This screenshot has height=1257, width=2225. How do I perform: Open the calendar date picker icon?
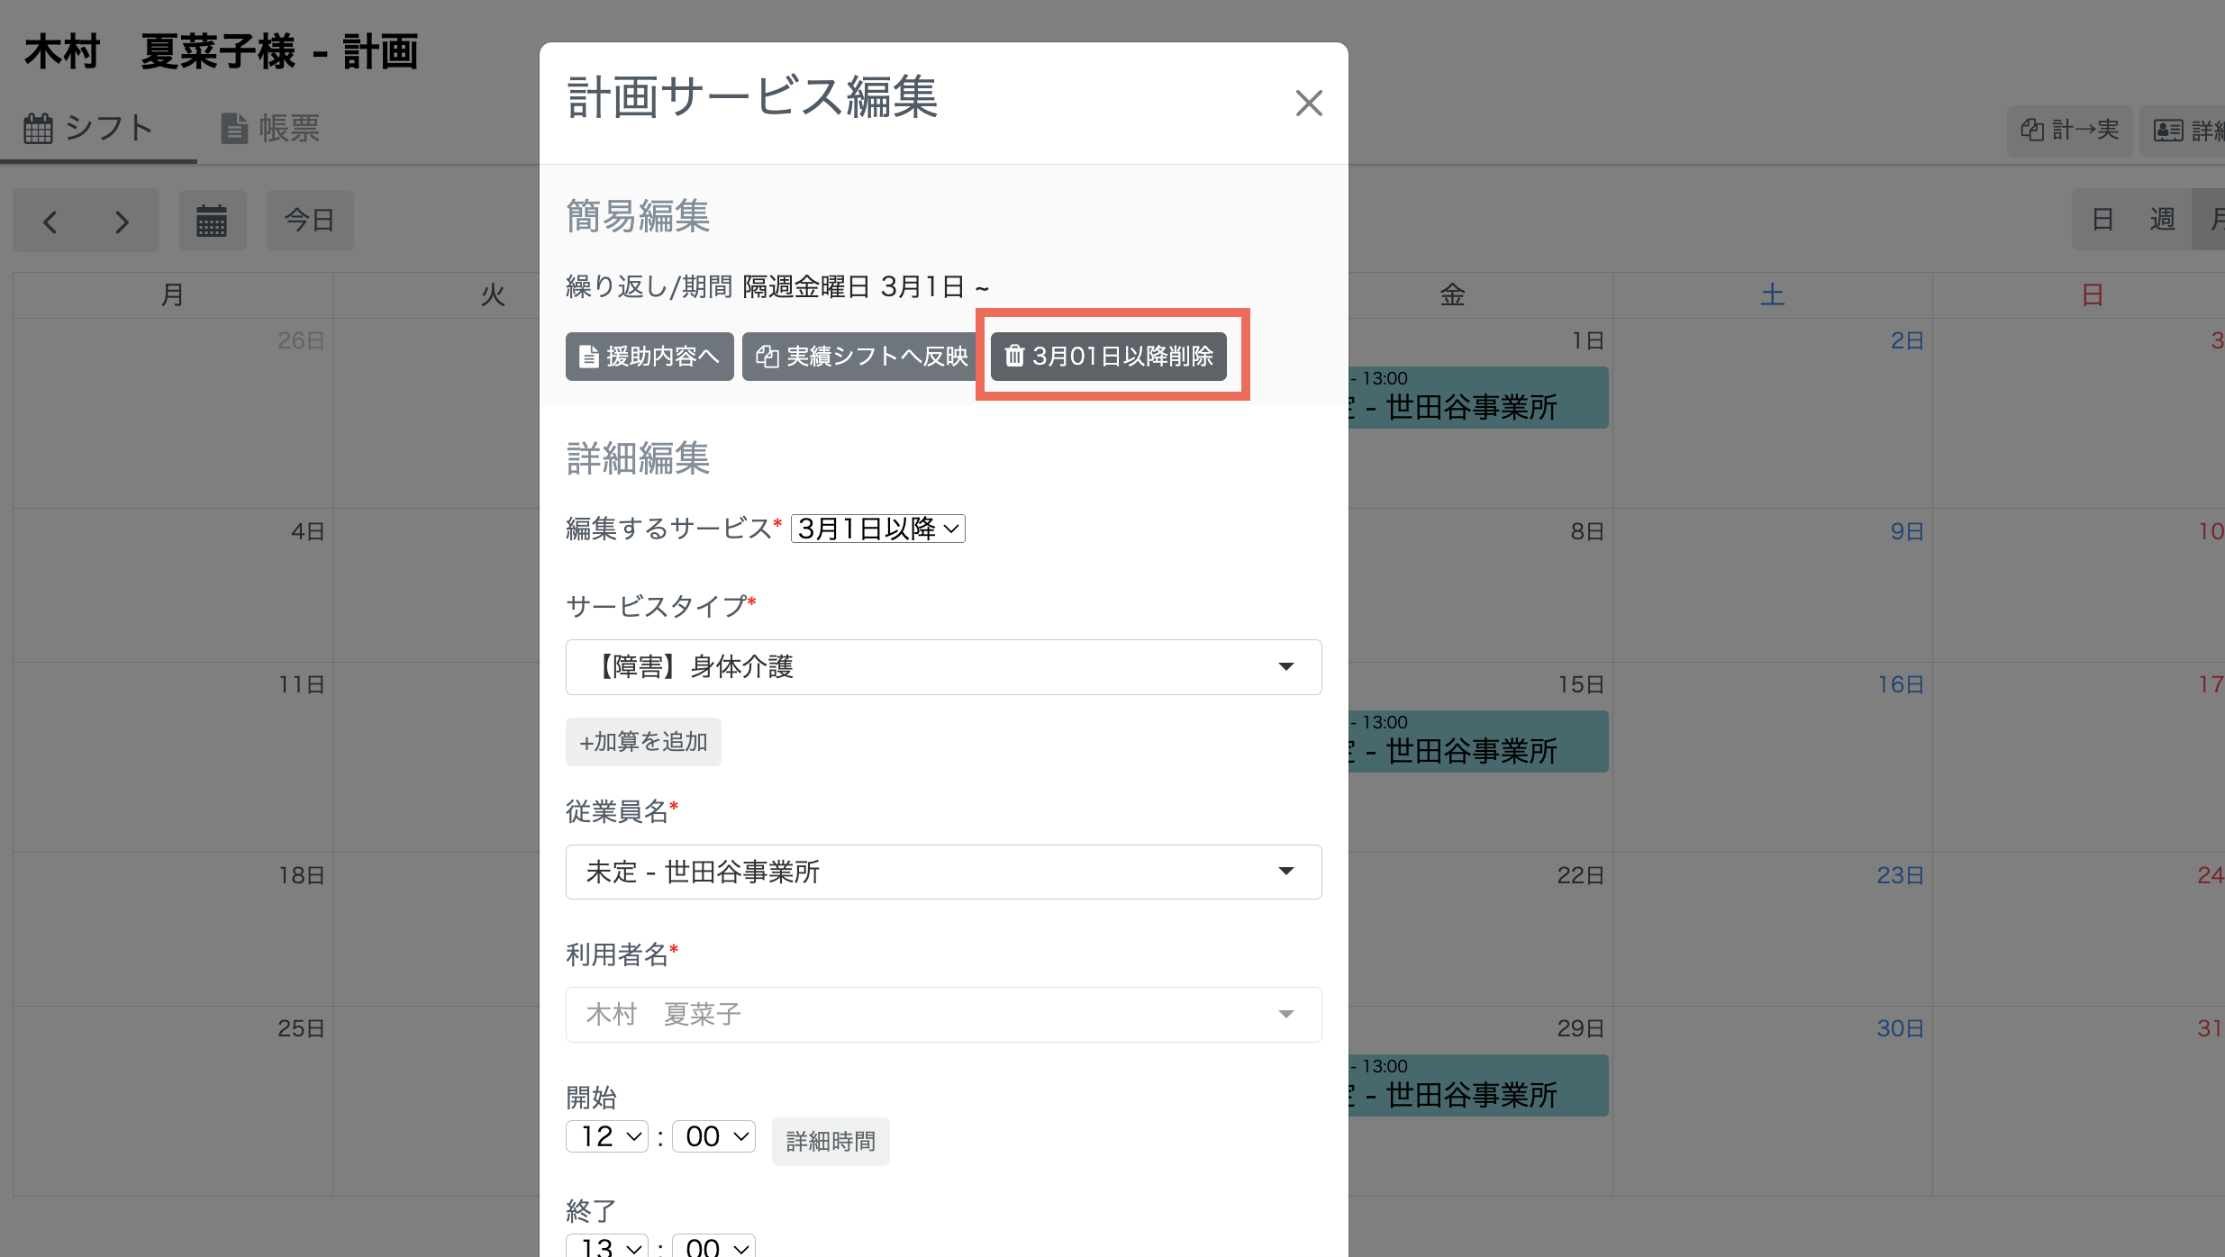coord(213,220)
